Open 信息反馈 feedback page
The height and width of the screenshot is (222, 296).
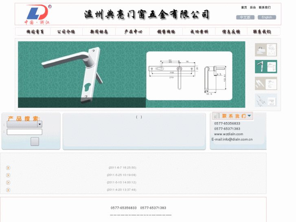pos(231,31)
